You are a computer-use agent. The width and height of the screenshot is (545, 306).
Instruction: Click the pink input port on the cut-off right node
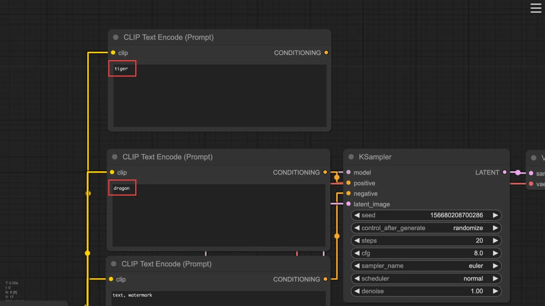(x=531, y=173)
